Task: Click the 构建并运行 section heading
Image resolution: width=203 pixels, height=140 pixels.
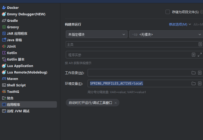Action: 73,24
